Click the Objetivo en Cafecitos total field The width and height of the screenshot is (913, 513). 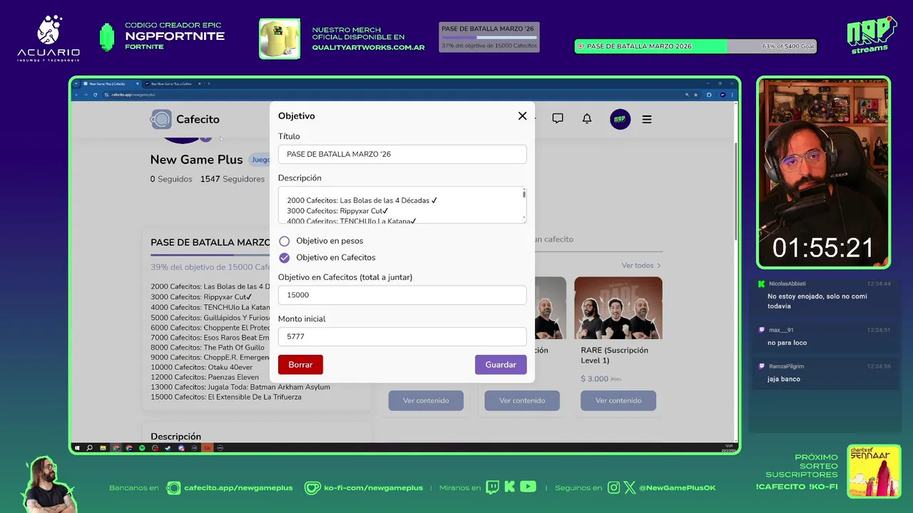[x=402, y=295]
